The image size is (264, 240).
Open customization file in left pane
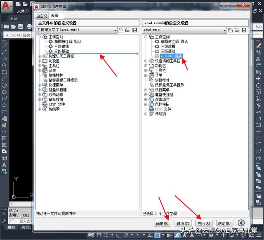tap(128, 30)
